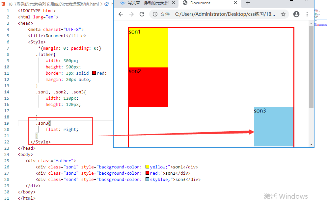Open Chrome's three-dot options menu
327x201 pixels.
point(307,14)
